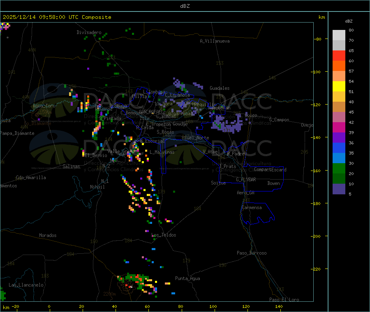Click the 'Aero_GA' map label

[x=246, y=193]
